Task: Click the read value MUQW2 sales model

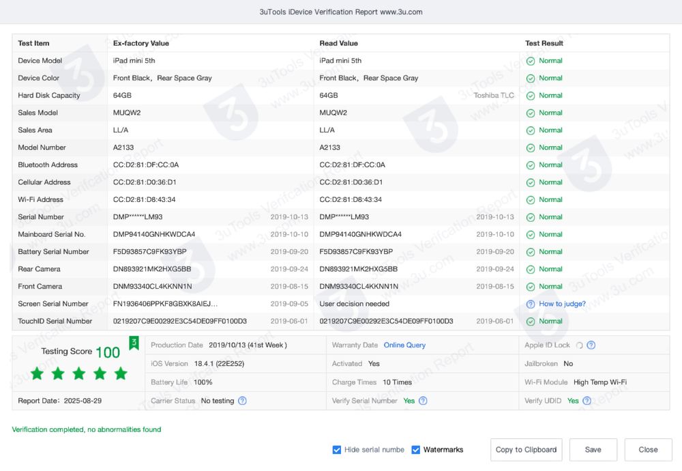Action: 333,113
